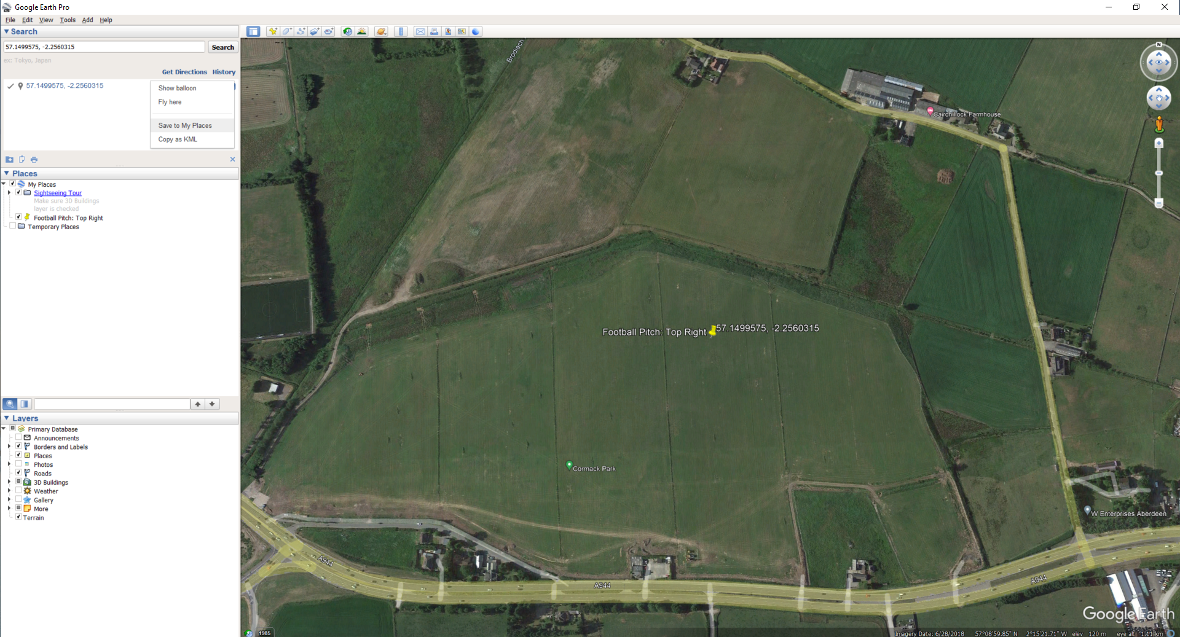Click the zoom slider handle
Screen dimensions: 1180x637
(x=1159, y=173)
